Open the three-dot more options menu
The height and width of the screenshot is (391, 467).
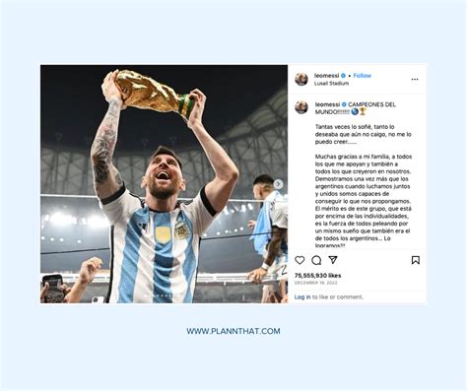pos(415,80)
